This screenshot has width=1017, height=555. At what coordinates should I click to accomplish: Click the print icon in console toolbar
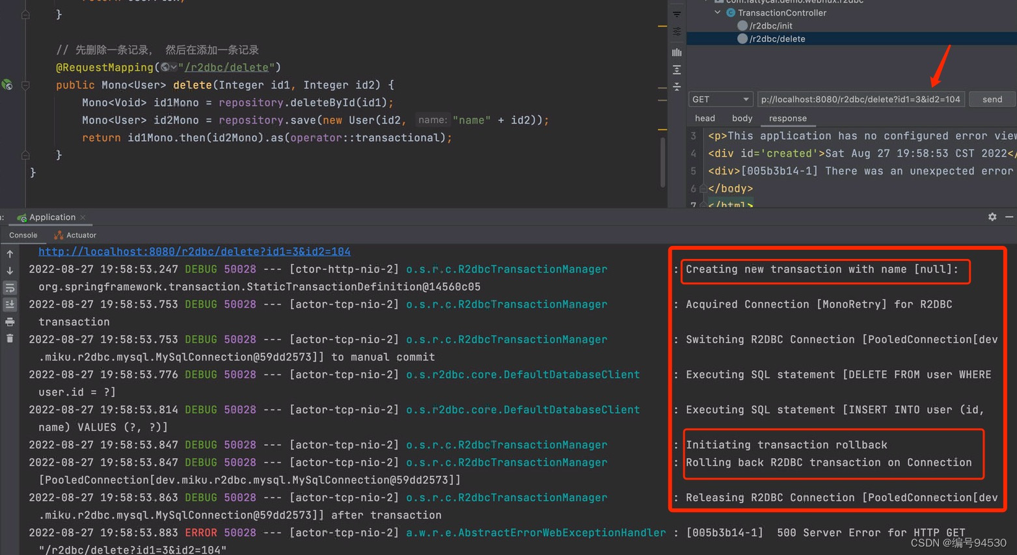coord(10,321)
